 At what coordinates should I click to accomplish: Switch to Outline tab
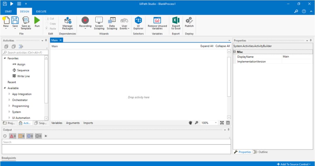[260, 152]
